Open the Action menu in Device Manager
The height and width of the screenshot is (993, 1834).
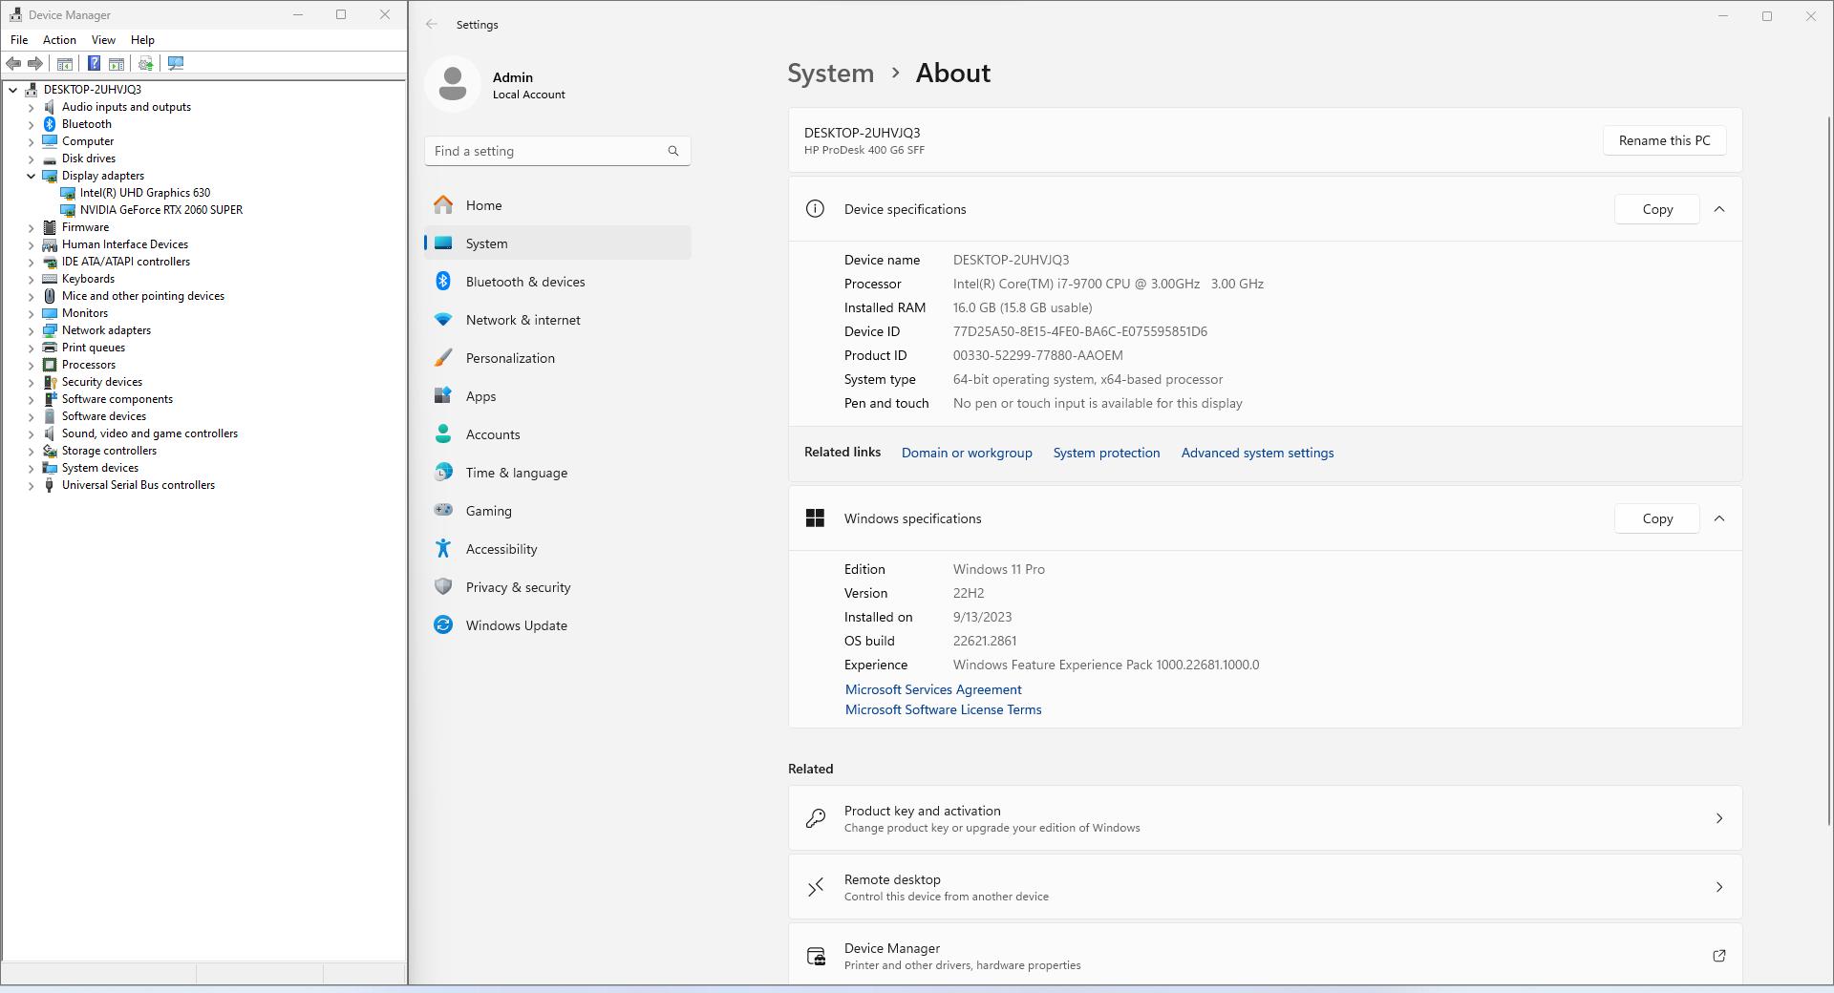pos(59,40)
